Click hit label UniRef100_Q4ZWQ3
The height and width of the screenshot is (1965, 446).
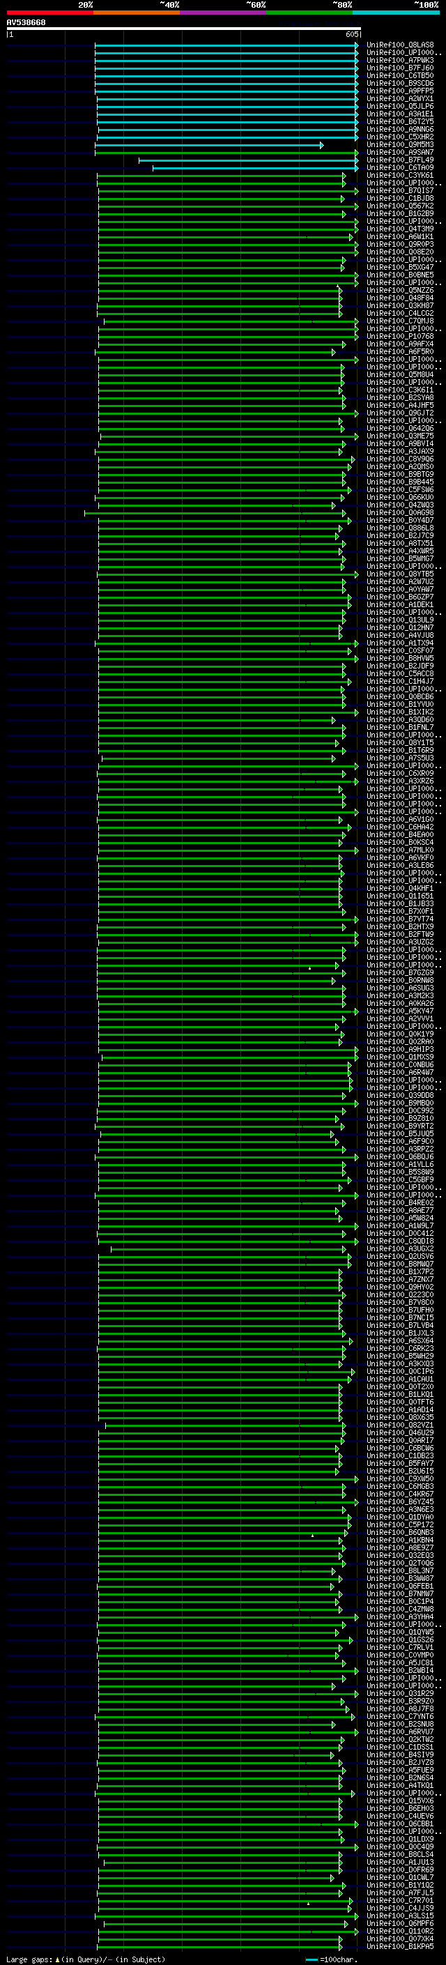400,505
